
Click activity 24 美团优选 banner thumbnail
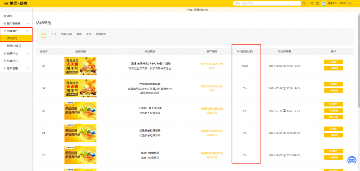(x=81, y=133)
